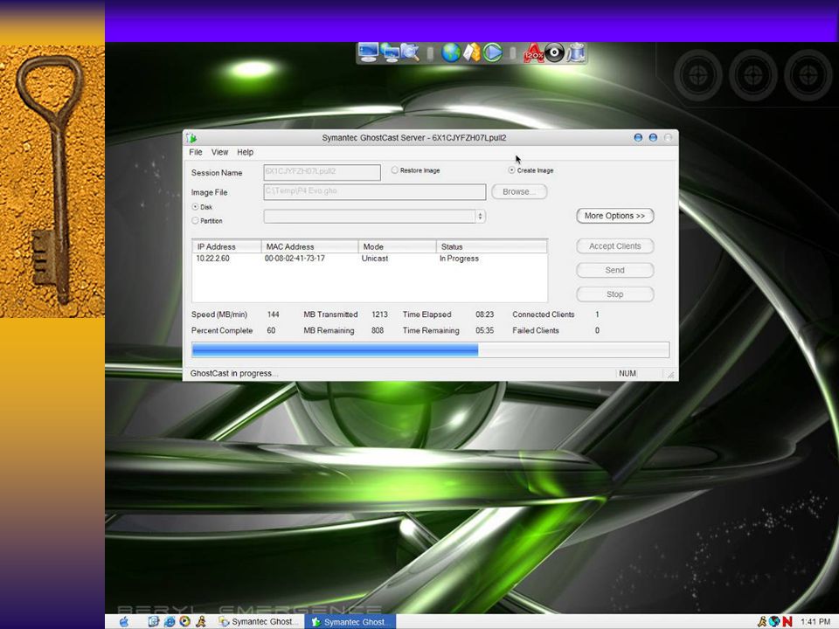The height and width of the screenshot is (629, 839).
Task: Select the Restore Image radio button
Action: (x=394, y=170)
